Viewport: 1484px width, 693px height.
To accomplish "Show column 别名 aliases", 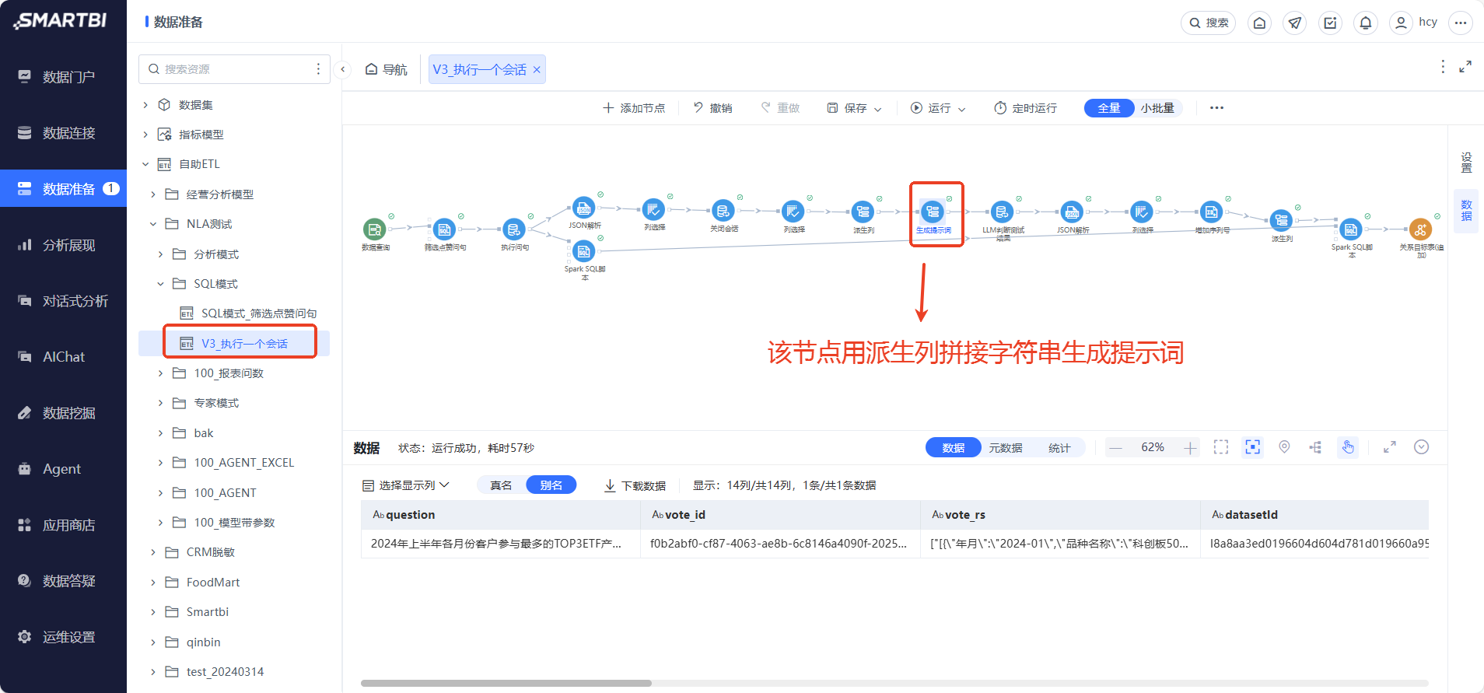I will (x=551, y=485).
